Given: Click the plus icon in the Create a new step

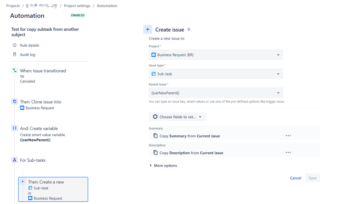Looking at the screenshot, I should pyautogui.click(x=23, y=182).
